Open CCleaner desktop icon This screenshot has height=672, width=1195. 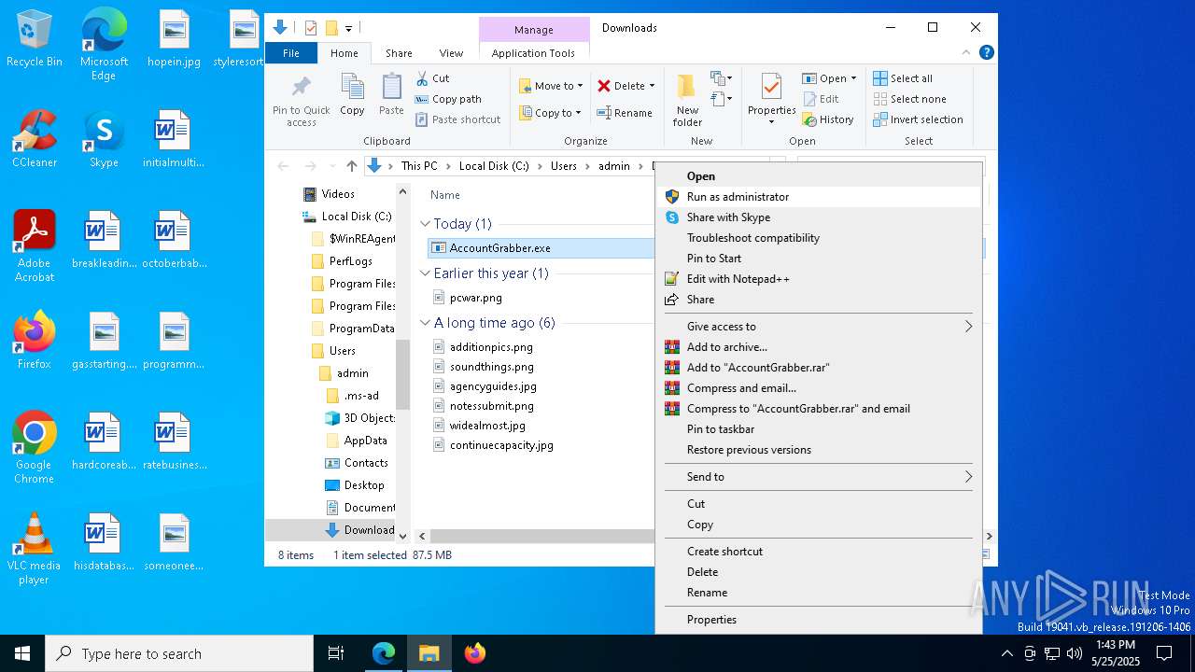point(35,139)
